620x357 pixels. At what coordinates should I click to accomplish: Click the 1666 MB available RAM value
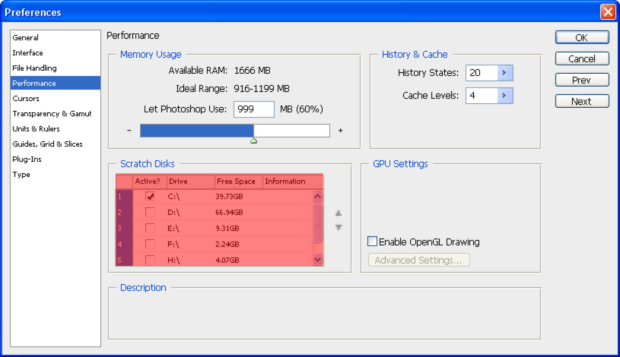pos(252,70)
